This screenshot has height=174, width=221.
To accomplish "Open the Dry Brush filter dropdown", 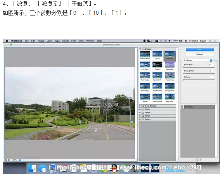I will click(198, 60).
